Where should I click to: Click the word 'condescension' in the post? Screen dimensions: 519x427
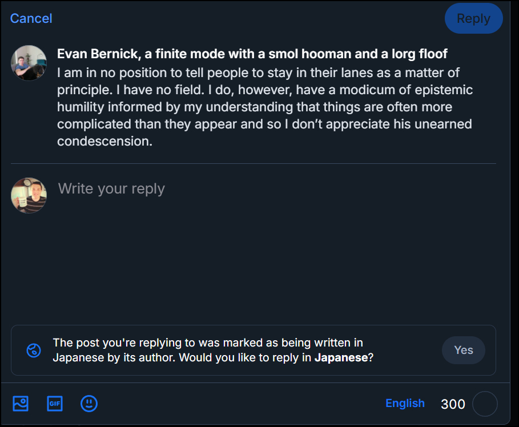[x=104, y=141]
